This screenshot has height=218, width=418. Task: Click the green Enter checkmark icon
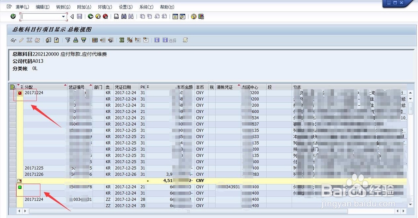[x=13, y=17]
